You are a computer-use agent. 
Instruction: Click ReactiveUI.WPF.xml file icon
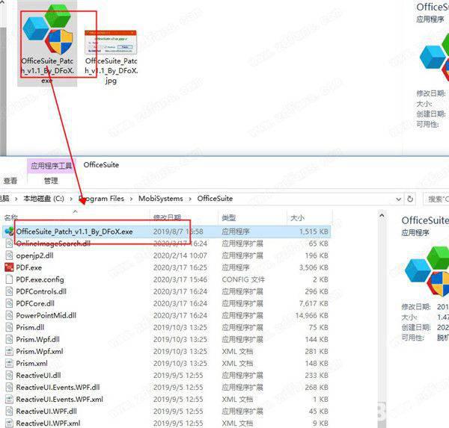[x=9, y=423]
